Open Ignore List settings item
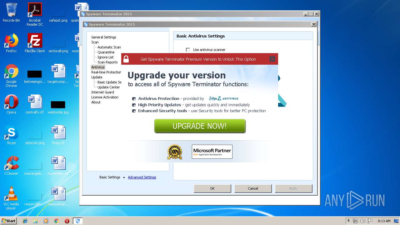This screenshot has height=225, width=400. click(106, 57)
